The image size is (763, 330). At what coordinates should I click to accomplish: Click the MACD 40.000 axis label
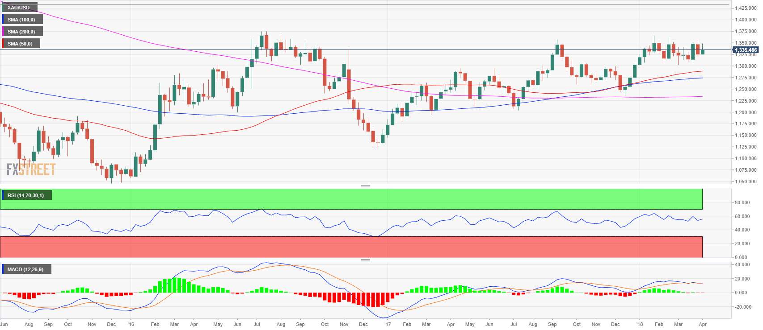[742, 264]
